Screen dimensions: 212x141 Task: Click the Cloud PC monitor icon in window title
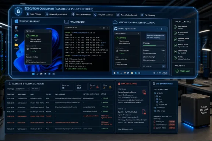coord(116,29)
